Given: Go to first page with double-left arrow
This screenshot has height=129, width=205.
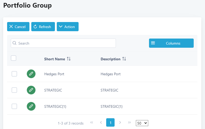Looking at the screenshot, I should 92,122.
